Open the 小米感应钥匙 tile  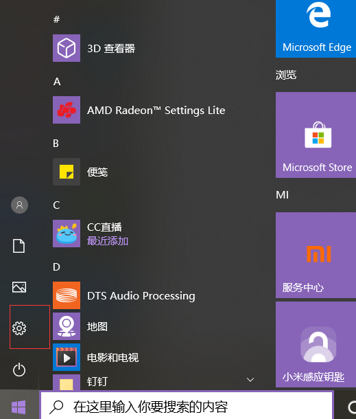[x=316, y=344]
